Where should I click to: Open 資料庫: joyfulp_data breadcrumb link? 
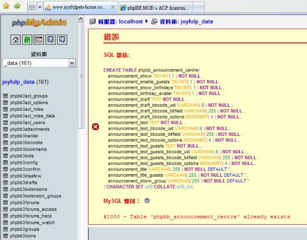tap(186, 21)
